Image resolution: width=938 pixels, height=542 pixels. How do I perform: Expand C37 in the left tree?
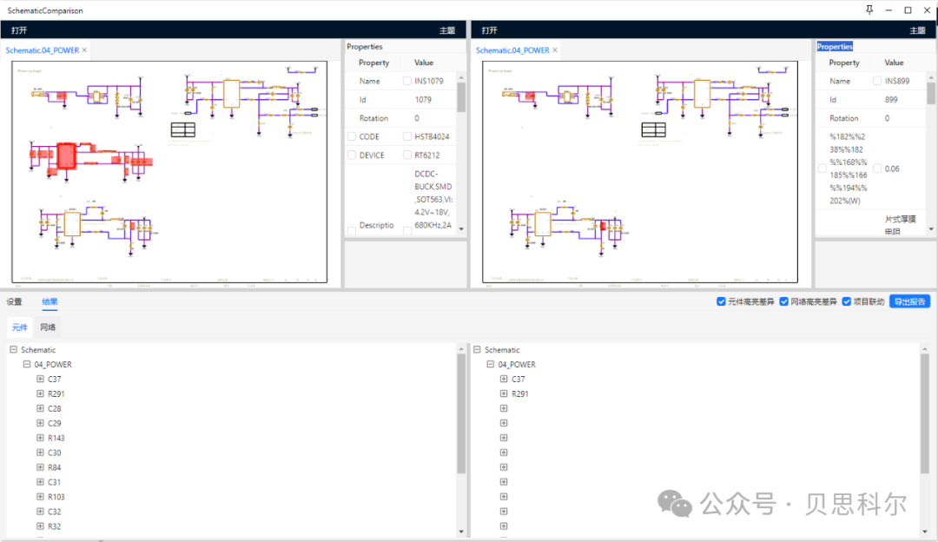pyautogui.click(x=40, y=379)
